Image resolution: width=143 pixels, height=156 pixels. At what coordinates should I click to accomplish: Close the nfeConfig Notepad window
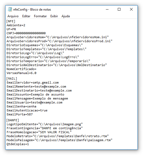pos(131,10)
